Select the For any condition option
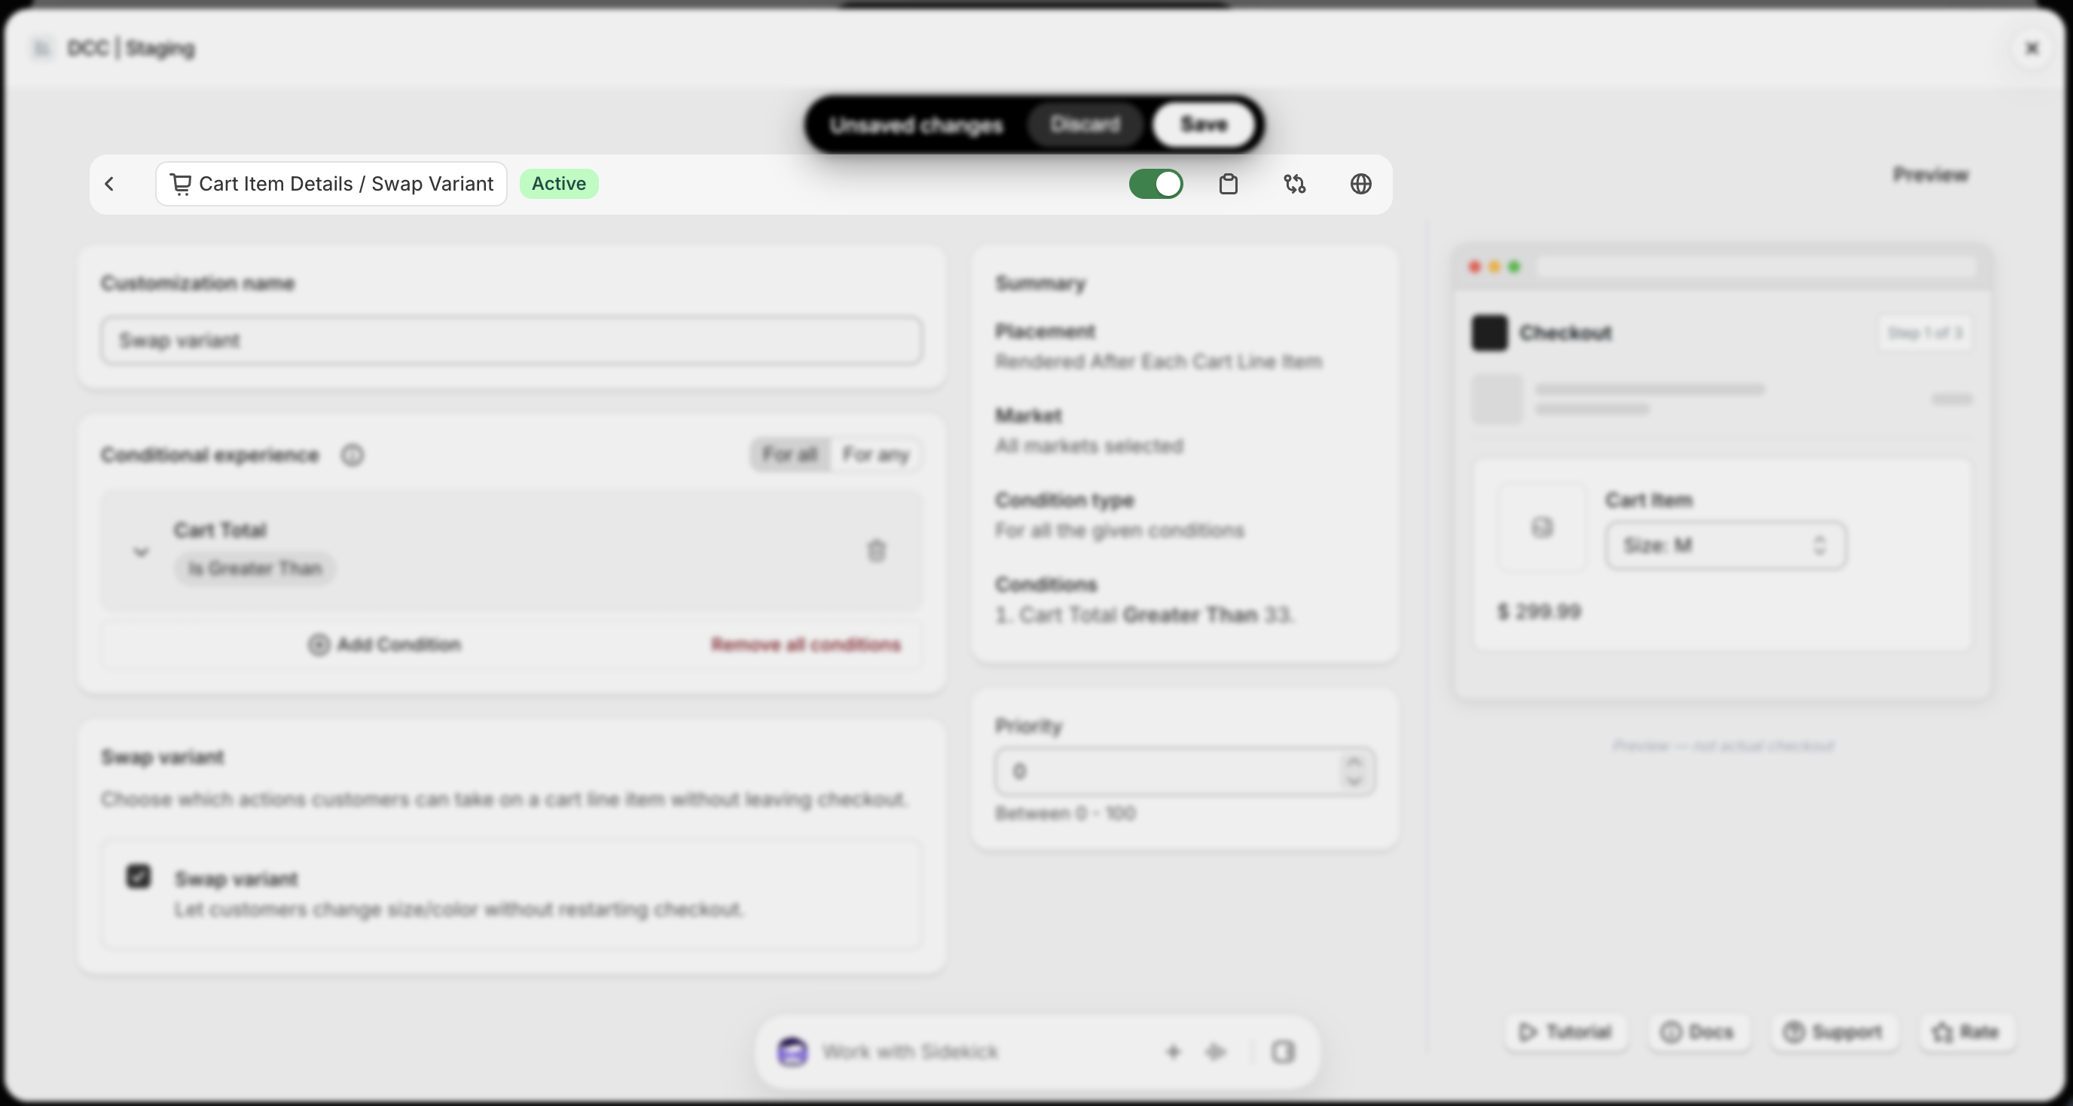This screenshot has width=2073, height=1106. click(875, 455)
